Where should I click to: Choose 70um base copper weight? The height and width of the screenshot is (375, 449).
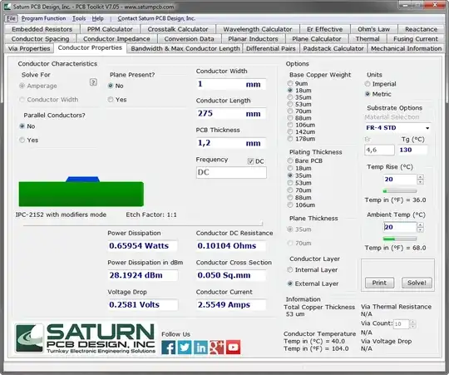290,111
